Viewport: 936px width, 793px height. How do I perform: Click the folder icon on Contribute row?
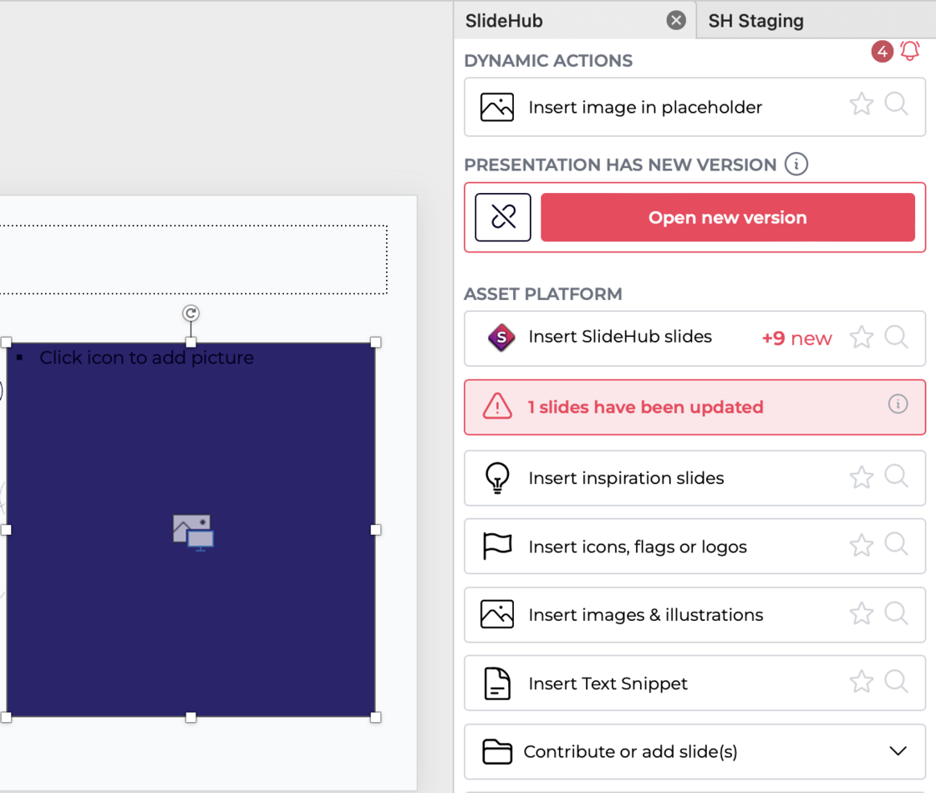pos(496,751)
